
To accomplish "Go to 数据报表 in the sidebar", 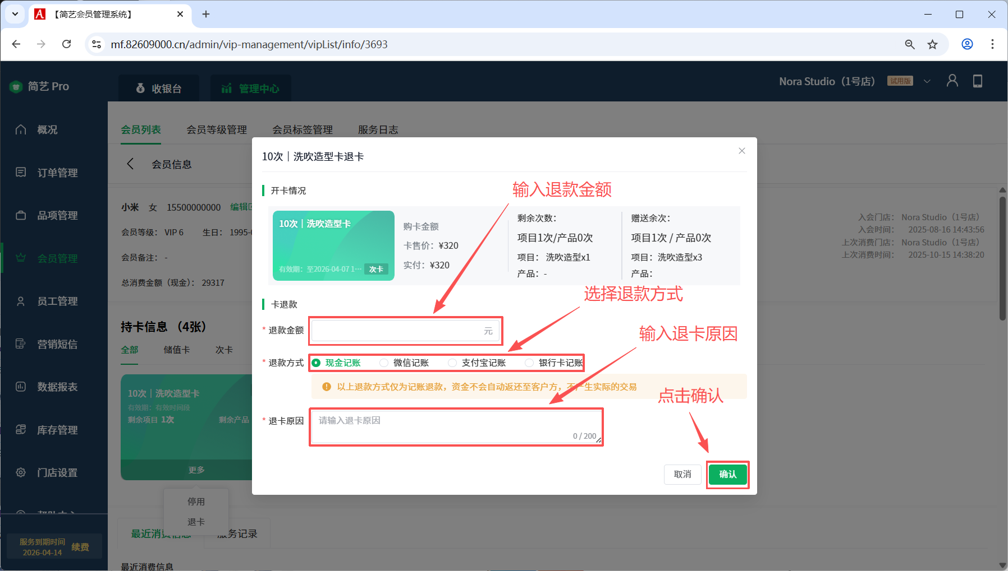I will coord(57,387).
